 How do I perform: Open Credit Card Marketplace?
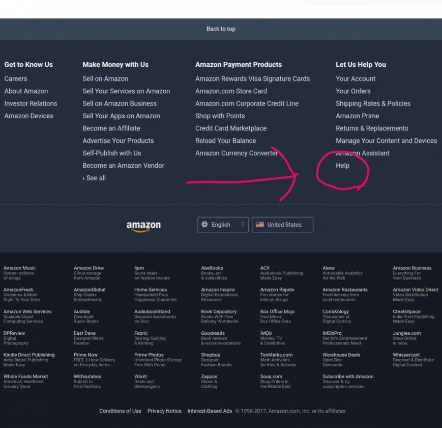click(231, 128)
